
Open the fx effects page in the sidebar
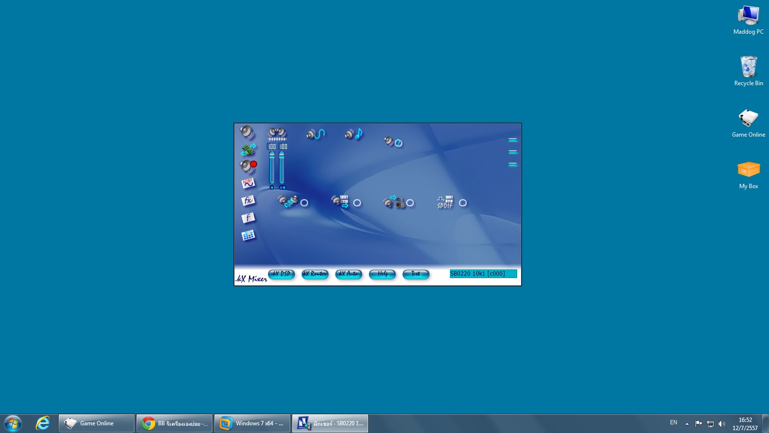click(x=248, y=201)
